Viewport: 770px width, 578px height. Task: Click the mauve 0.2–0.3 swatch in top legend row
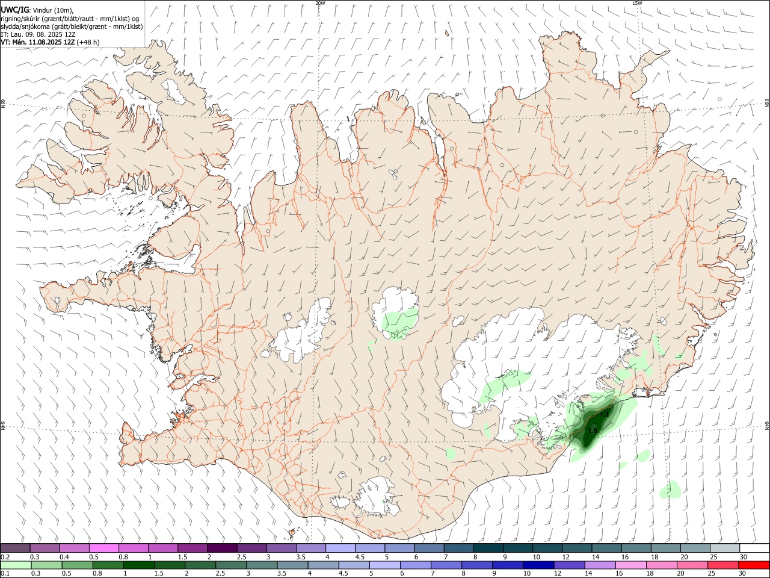[16, 548]
